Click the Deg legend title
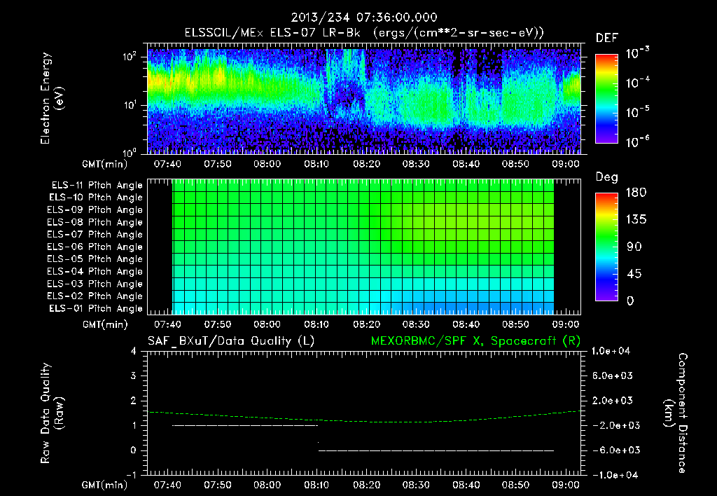This screenshot has height=496, width=717. pyautogui.click(x=607, y=177)
